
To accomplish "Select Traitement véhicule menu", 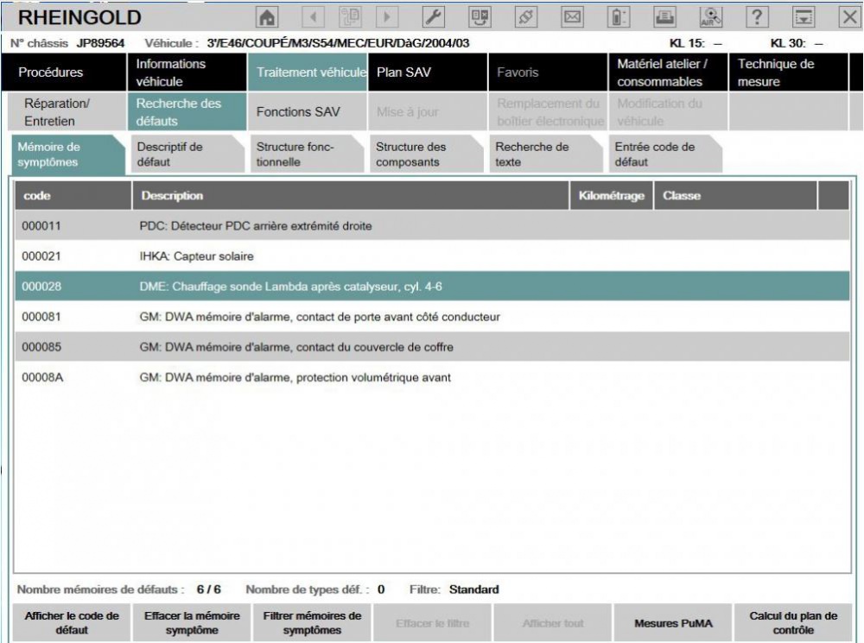I will pyautogui.click(x=308, y=72).
